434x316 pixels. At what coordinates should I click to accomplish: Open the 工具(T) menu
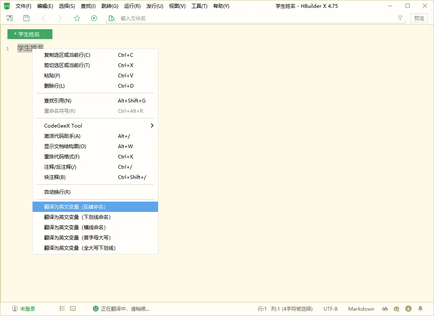[x=199, y=6]
